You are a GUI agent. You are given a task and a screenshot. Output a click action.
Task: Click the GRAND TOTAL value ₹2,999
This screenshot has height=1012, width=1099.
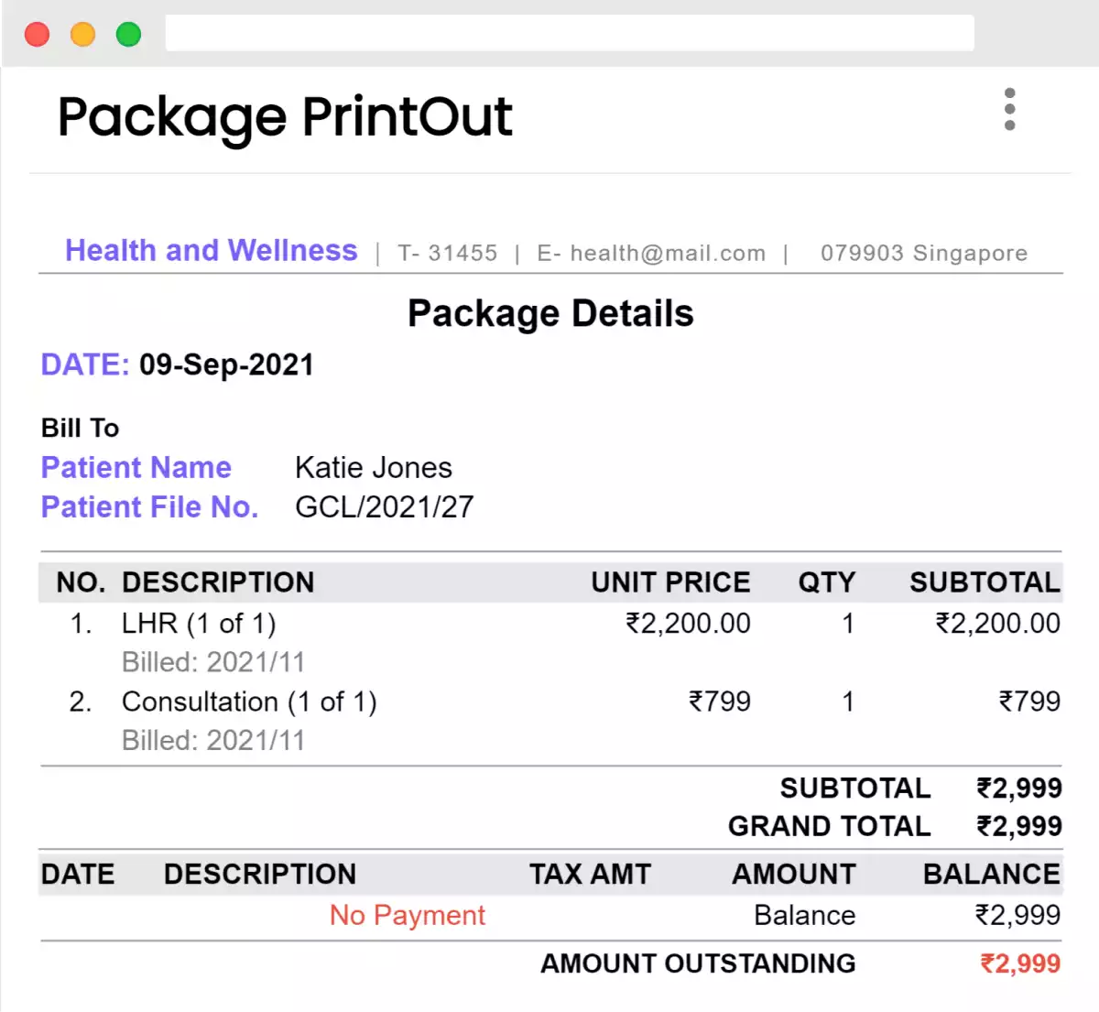pos(1019,826)
